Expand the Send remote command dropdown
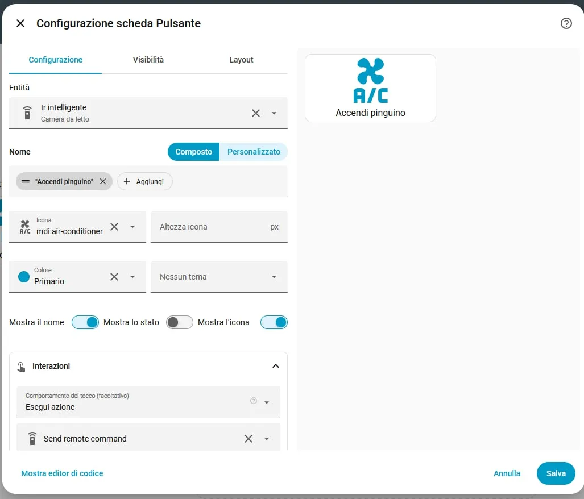Screen dimensions: 584x499 pyautogui.click(x=267, y=439)
